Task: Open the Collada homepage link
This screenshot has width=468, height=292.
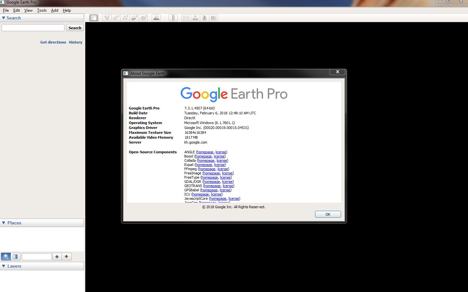Action: click(x=206, y=160)
